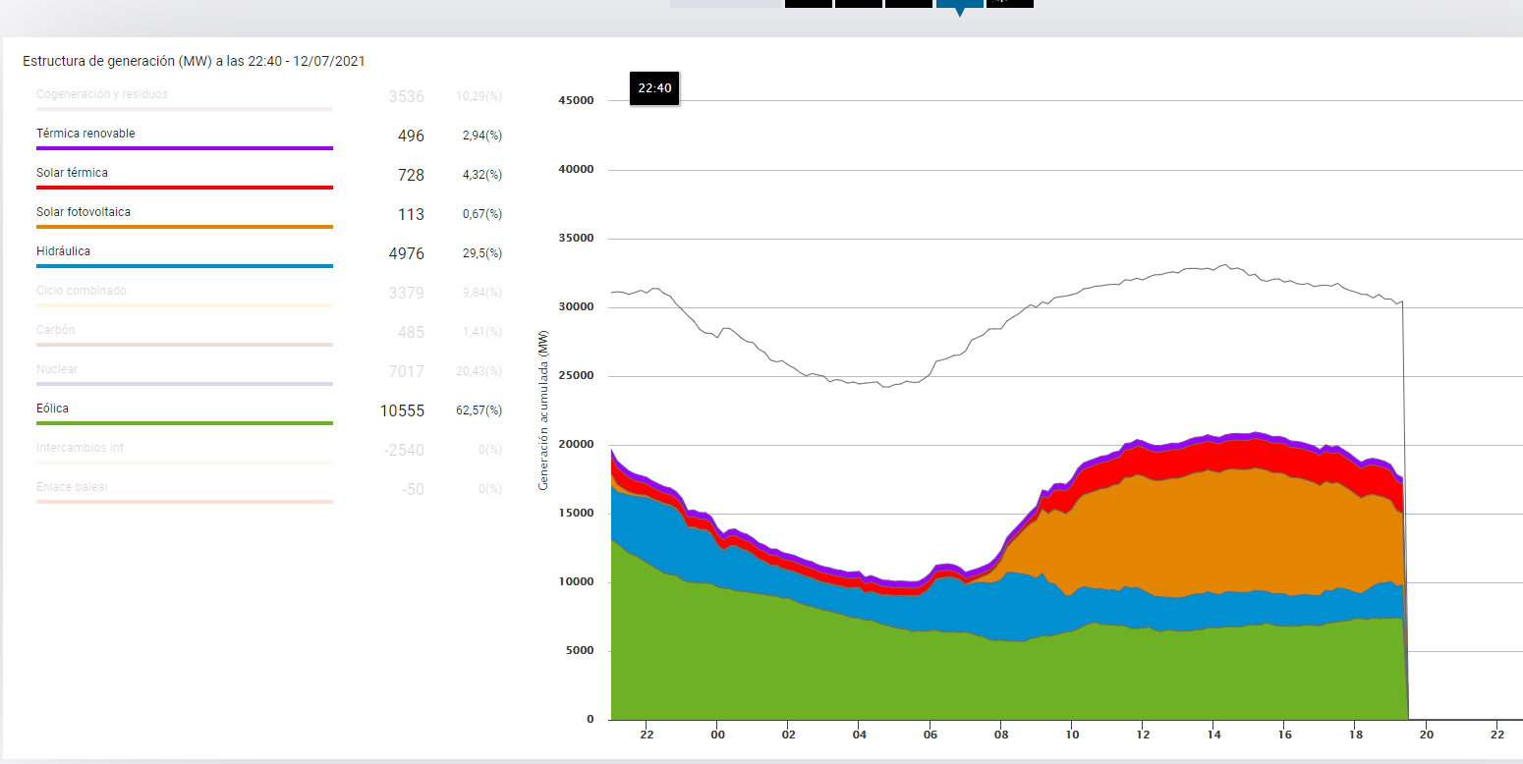Viewport: 1523px width, 764px height.
Task: Select the blue highlighted tab at top
Action: (959, 4)
